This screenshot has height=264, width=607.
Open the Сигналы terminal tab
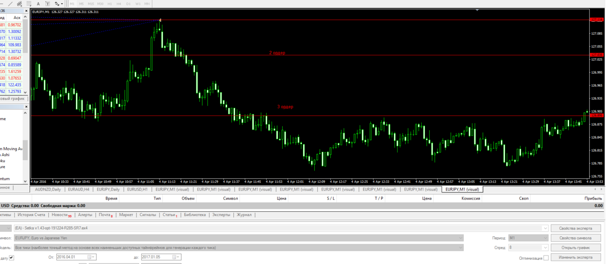[x=148, y=215]
